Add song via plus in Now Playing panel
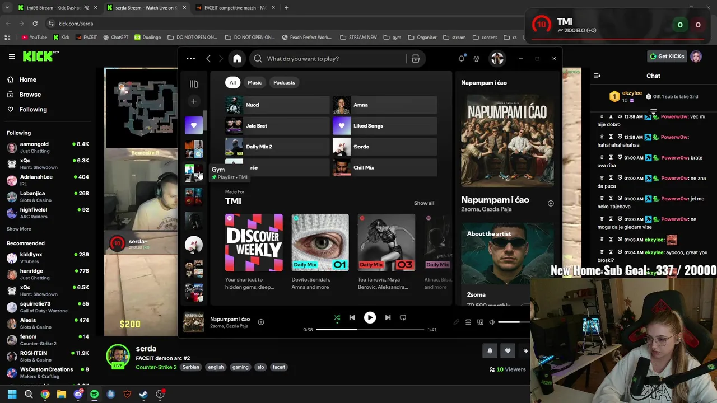The width and height of the screenshot is (717, 403). [551, 203]
